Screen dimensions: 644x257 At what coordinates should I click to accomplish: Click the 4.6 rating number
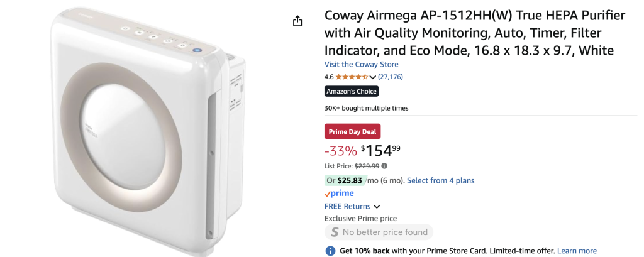click(x=329, y=77)
